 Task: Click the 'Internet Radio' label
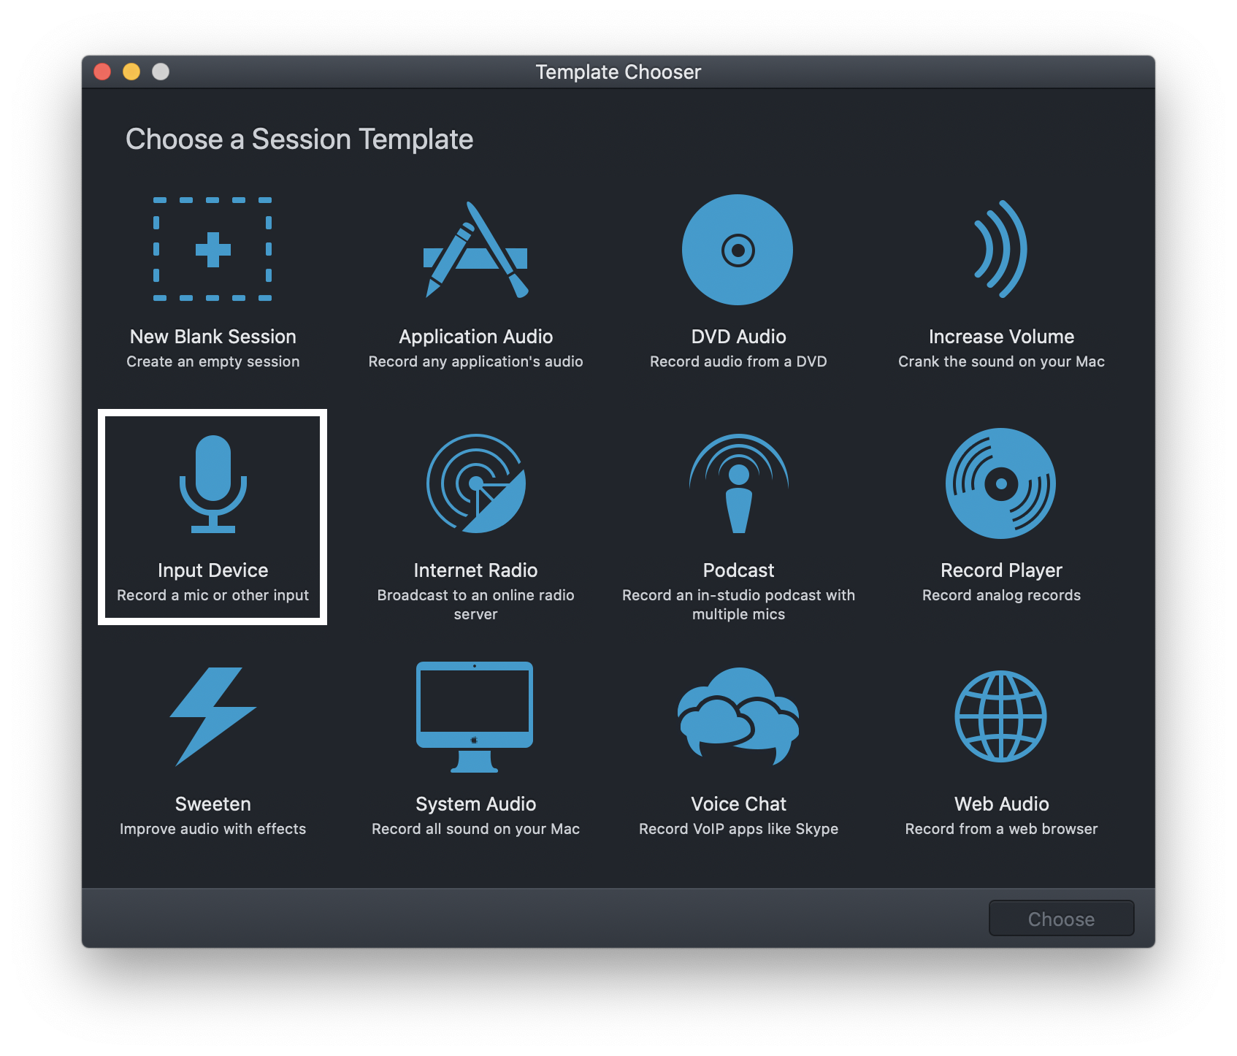tap(476, 570)
